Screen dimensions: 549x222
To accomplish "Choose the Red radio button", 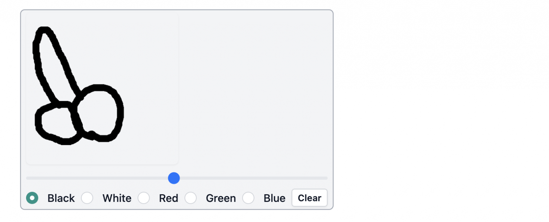I will pyautogui.click(x=144, y=198).
